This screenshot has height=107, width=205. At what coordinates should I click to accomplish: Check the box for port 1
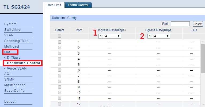point(60,42)
